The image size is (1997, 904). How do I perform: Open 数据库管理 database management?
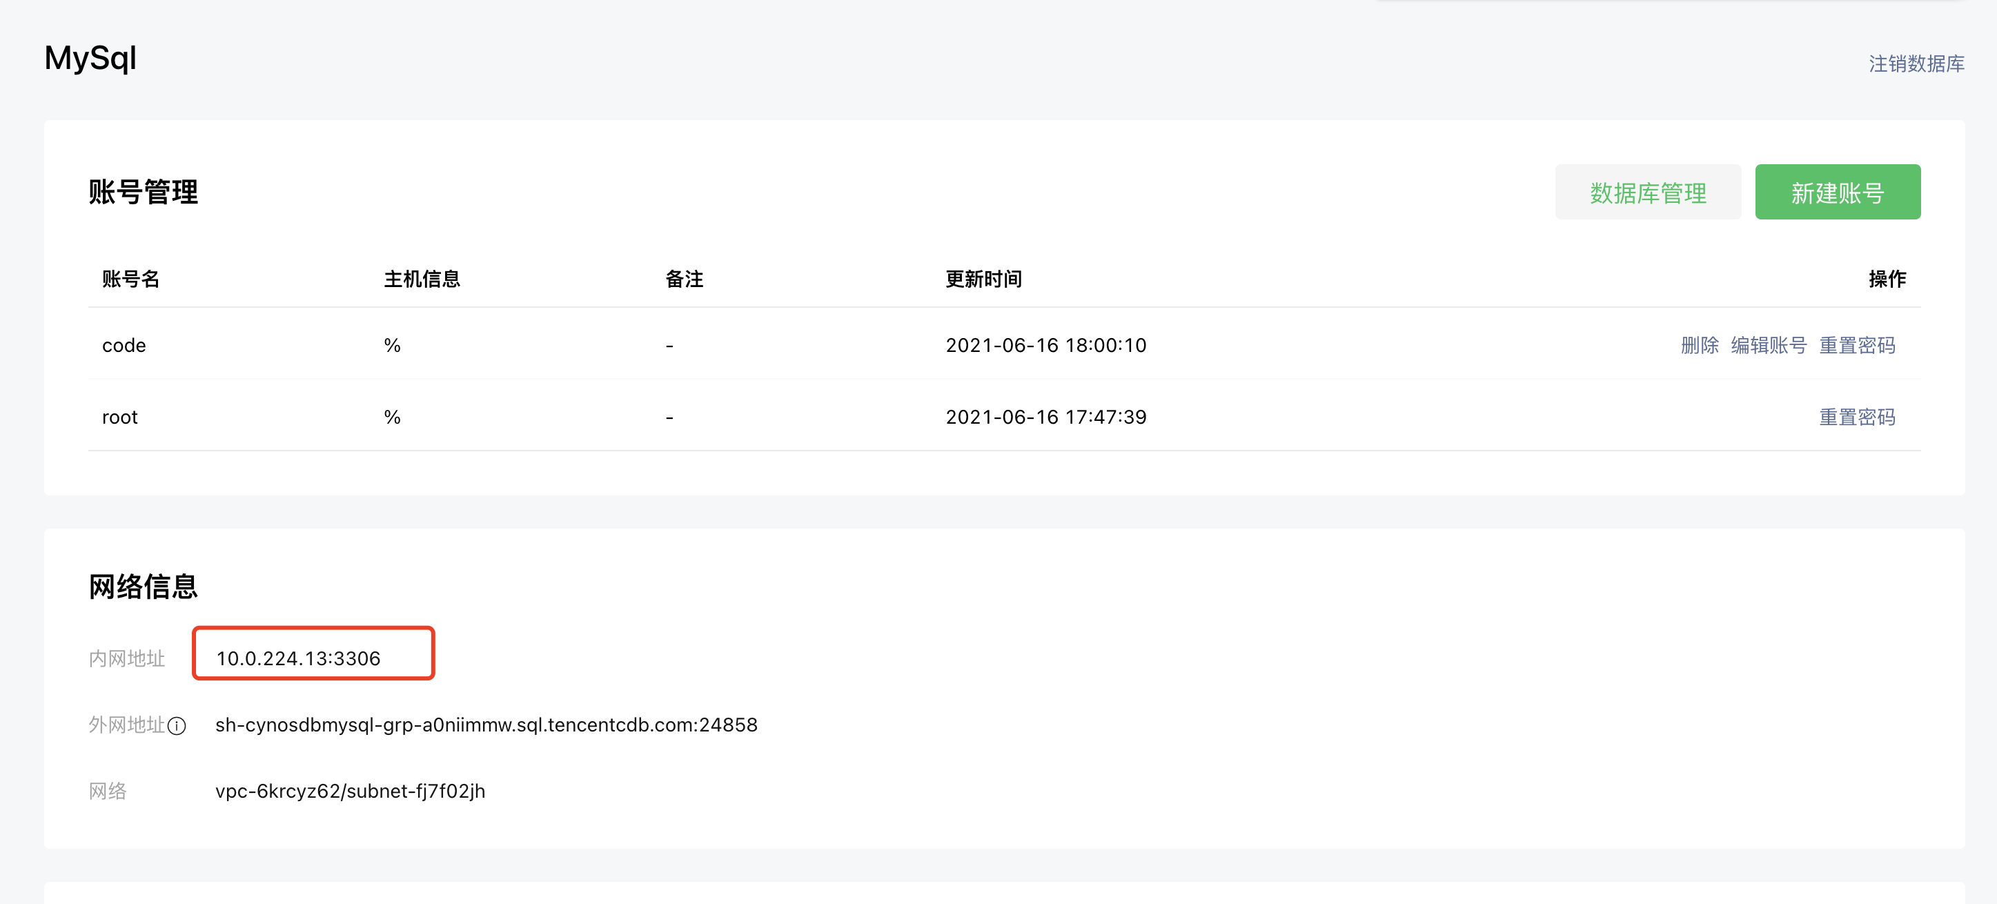tap(1646, 193)
